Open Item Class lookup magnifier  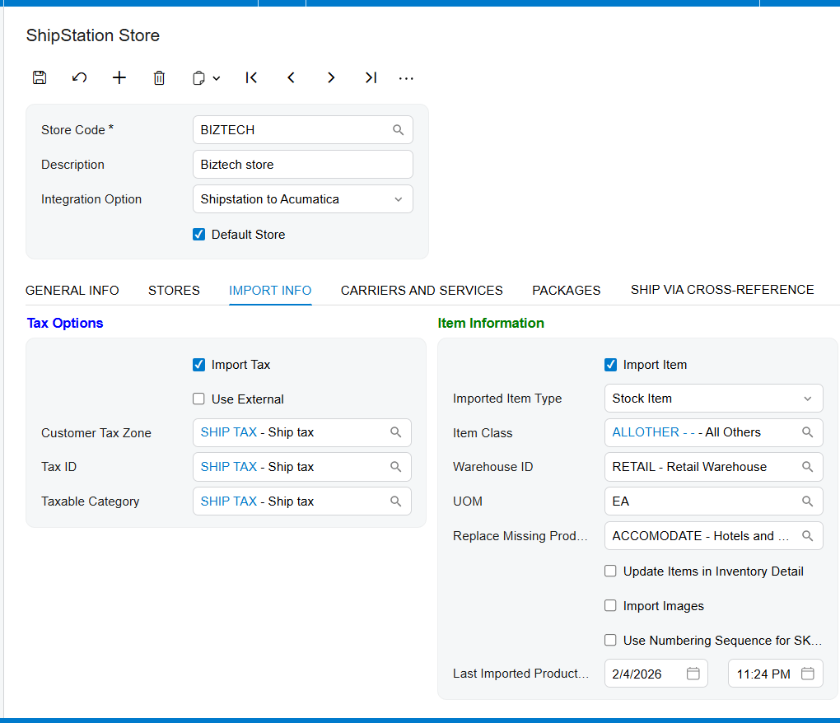click(x=807, y=432)
